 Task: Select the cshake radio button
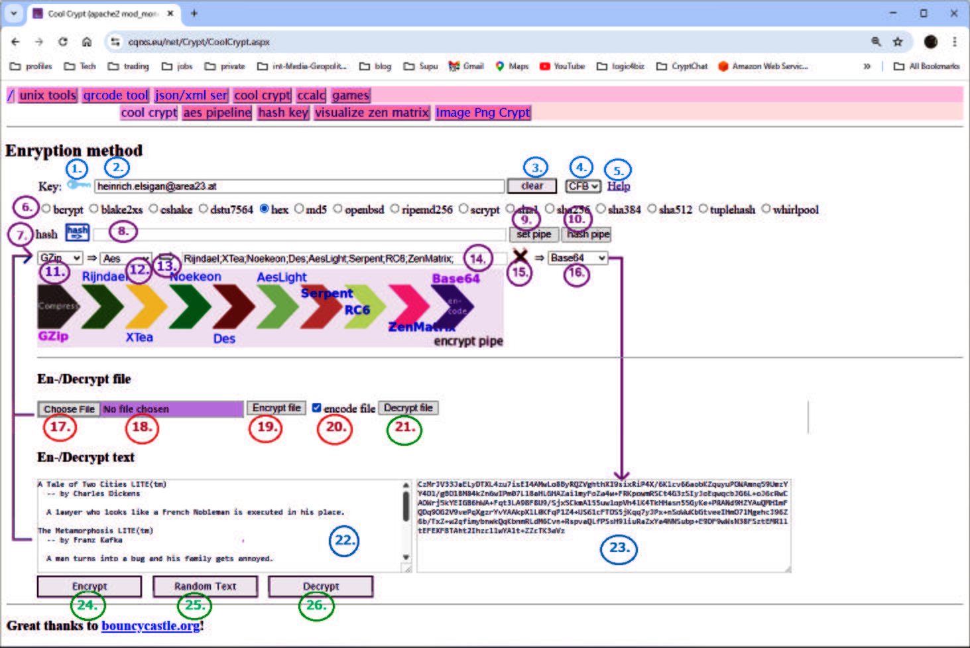[153, 209]
